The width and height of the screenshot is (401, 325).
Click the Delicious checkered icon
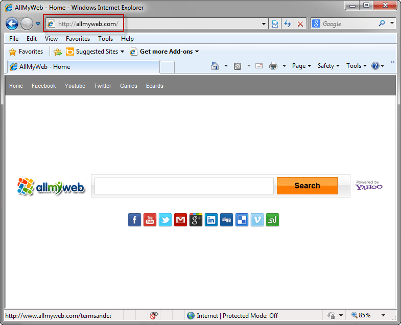pos(242,220)
